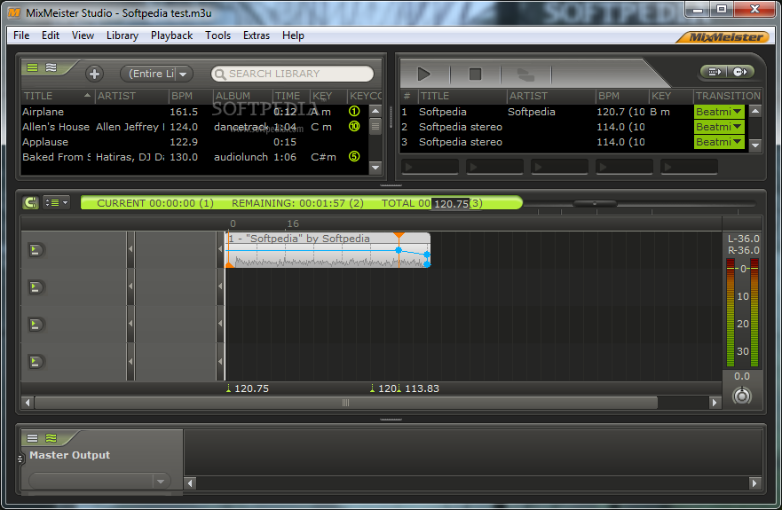Open the Help menu
Image resolution: width=782 pixels, height=510 pixels.
point(293,35)
